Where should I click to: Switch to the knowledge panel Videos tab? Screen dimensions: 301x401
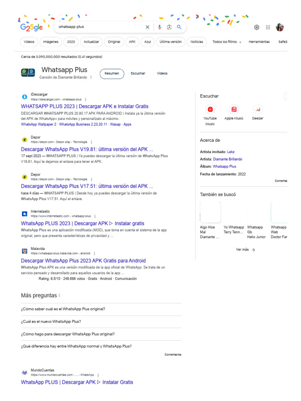[x=162, y=73]
